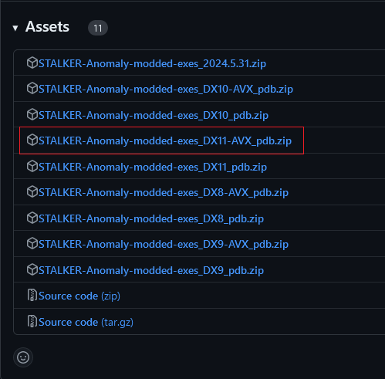Click the package icon beside DX10_pdb.zip
The image size is (385, 379).
(x=32, y=114)
